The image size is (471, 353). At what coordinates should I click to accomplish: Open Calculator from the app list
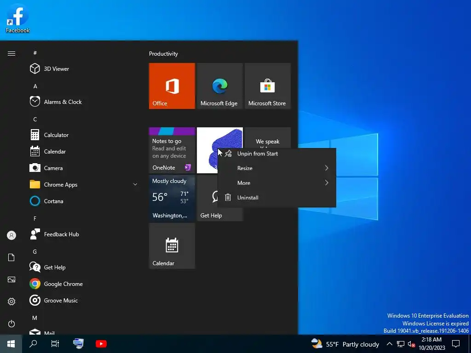tap(56, 135)
